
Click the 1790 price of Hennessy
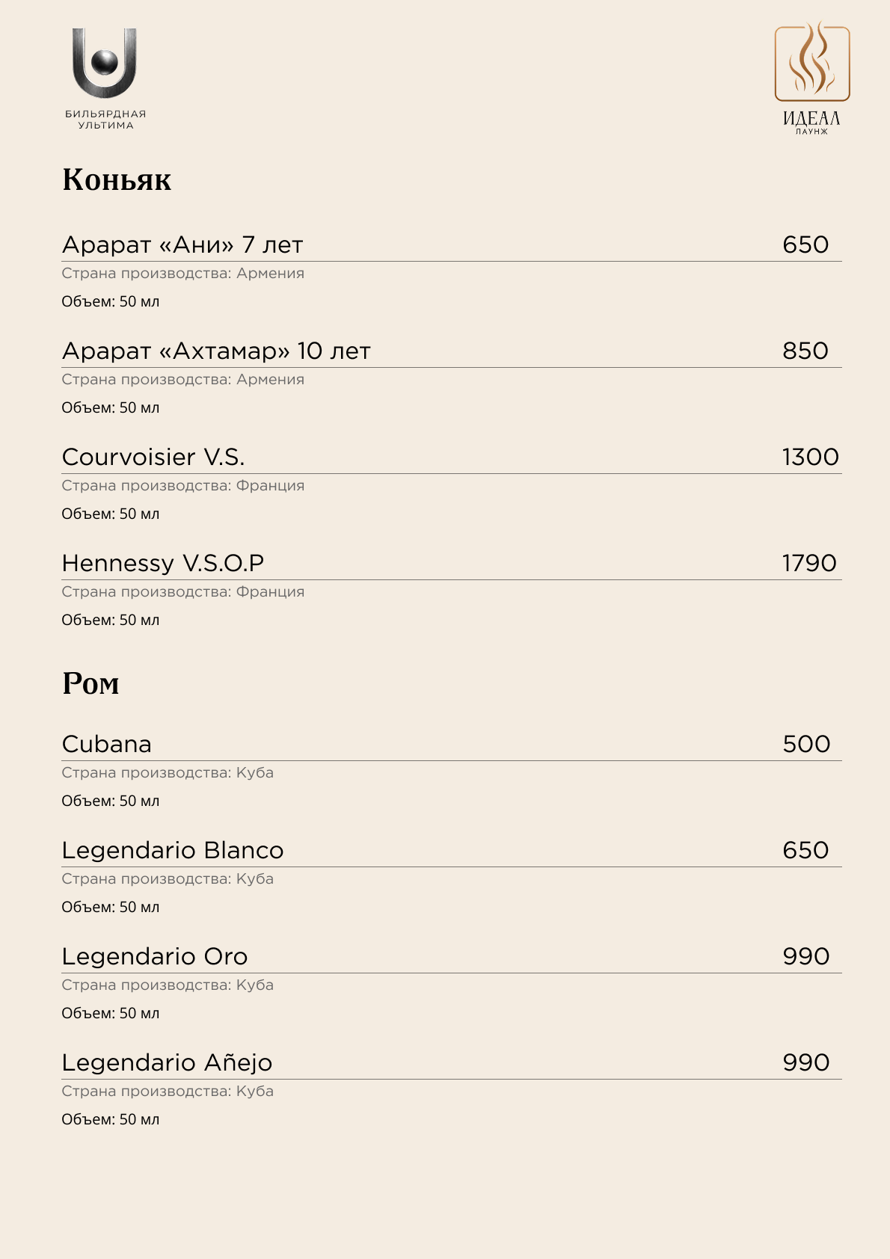tap(809, 563)
